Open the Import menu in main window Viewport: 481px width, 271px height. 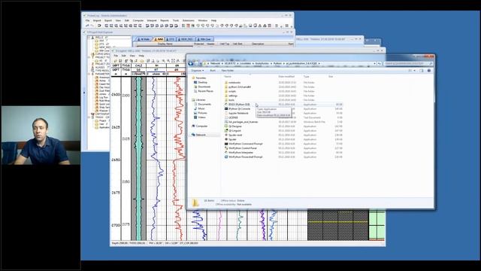pyautogui.click(x=97, y=20)
